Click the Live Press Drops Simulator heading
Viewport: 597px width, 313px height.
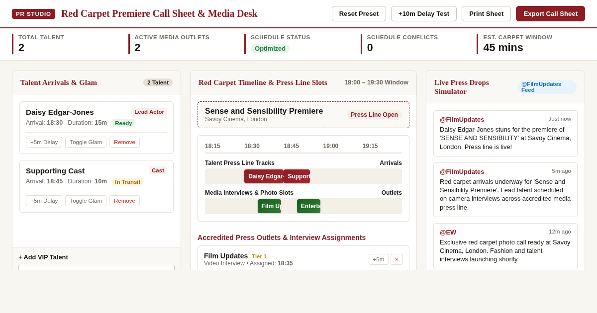462,87
